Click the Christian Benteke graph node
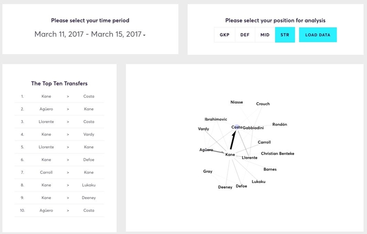367x234 pixels. [x=277, y=154]
